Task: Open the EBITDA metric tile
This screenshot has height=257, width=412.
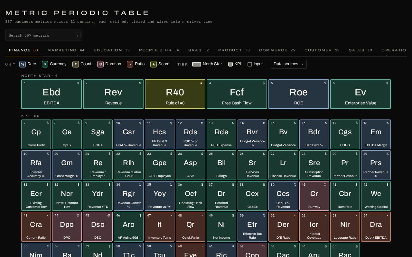Action: [x=51, y=94]
